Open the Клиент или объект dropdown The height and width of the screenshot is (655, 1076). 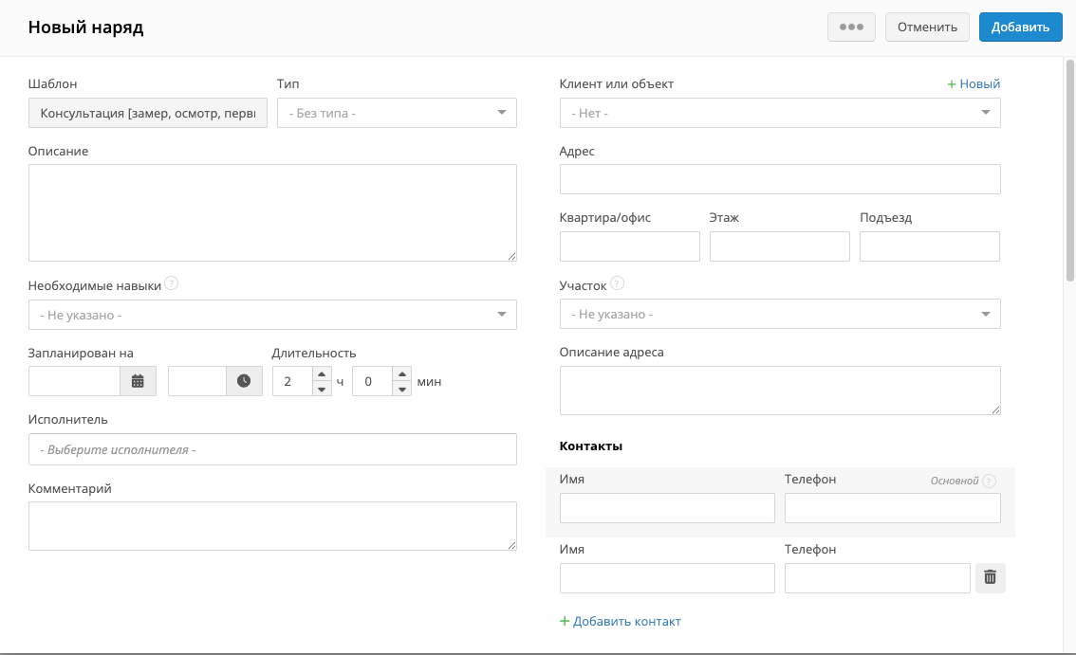[780, 113]
